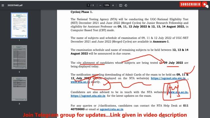Click the help desk number '40759000'
This screenshot has height=118, width=210.
(77, 109)
